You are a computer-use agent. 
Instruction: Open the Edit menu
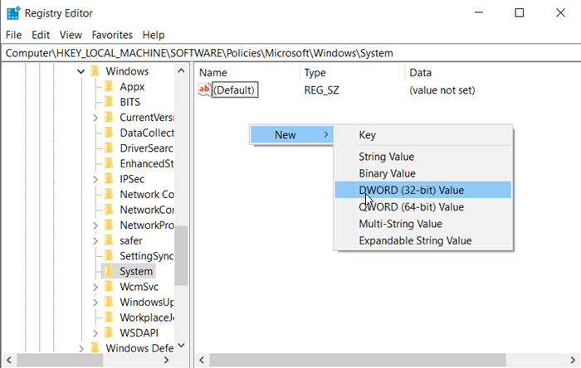[41, 35]
